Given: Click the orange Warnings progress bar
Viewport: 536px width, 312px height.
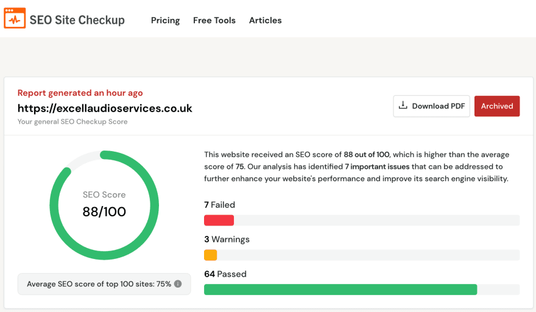Looking at the screenshot, I should pyautogui.click(x=211, y=255).
